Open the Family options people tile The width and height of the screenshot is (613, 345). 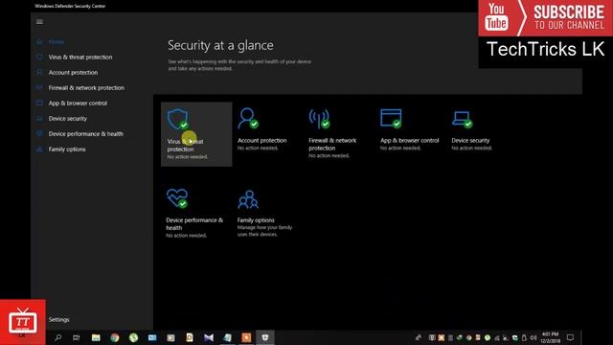tap(264, 213)
